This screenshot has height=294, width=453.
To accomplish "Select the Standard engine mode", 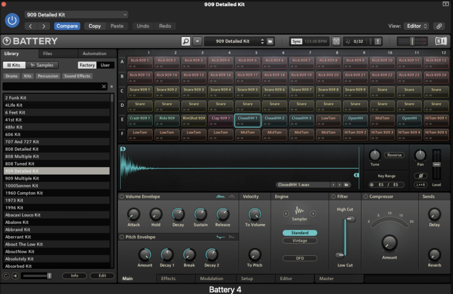I will 300,233.
